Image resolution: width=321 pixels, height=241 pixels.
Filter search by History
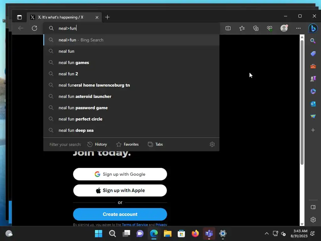pyautogui.click(x=97, y=144)
